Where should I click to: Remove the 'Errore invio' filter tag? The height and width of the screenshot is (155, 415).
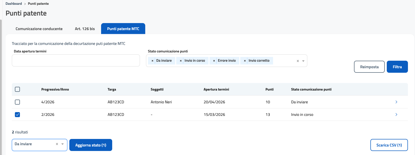point(214,61)
